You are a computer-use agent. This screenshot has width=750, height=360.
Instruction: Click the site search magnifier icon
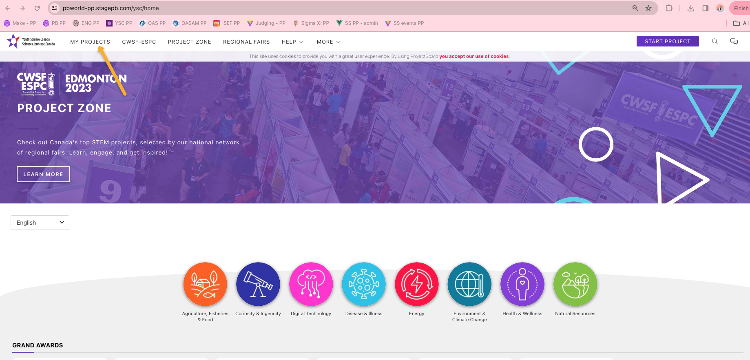click(715, 42)
